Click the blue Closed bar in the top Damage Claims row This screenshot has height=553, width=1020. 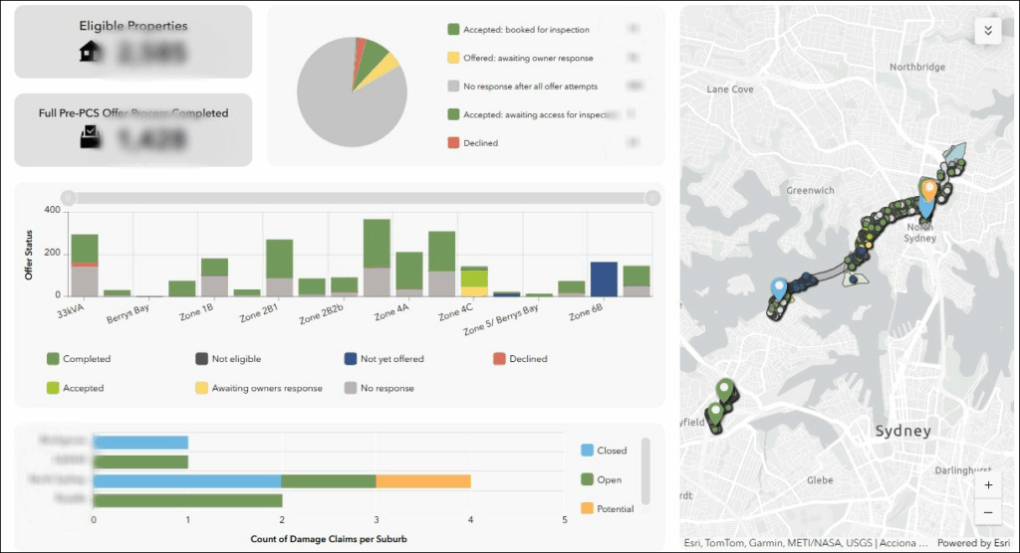140,443
